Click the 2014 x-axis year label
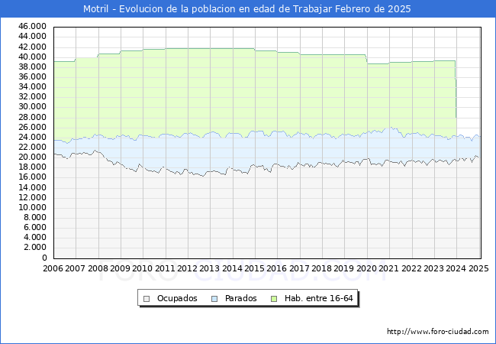This screenshot has height=344, width=496. pyautogui.click(x=233, y=268)
